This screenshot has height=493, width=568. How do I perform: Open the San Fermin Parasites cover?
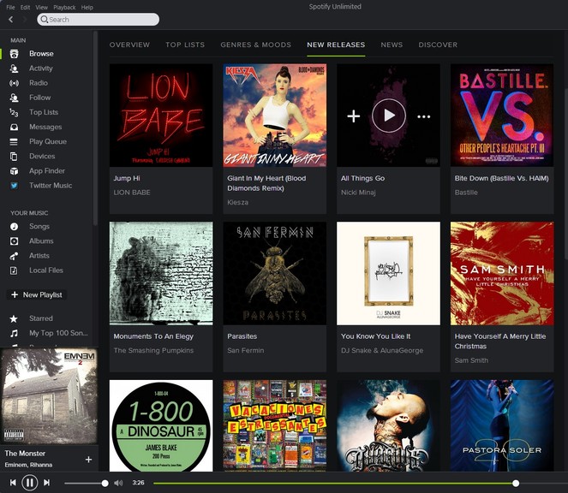pos(275,273)
